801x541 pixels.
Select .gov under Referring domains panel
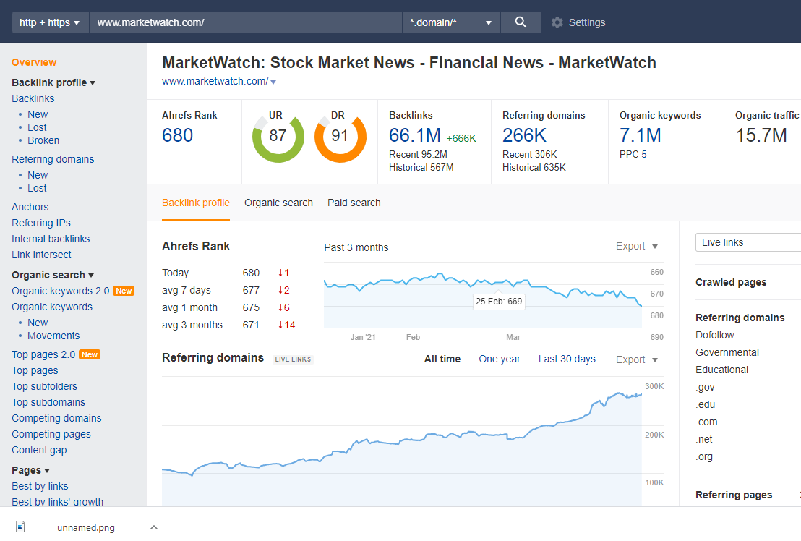[x=705, y=387]
